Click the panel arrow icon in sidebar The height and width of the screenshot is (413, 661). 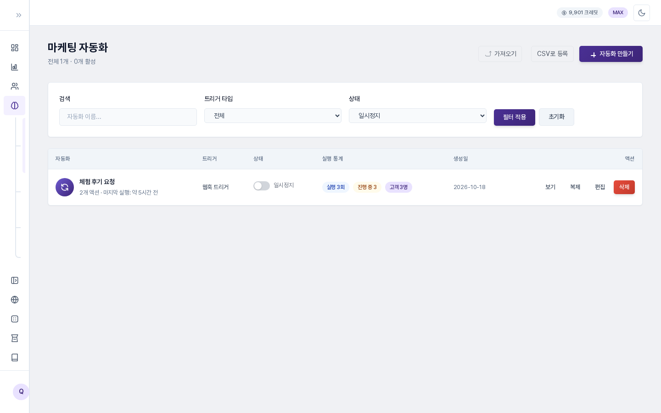[x=15, y=280]
